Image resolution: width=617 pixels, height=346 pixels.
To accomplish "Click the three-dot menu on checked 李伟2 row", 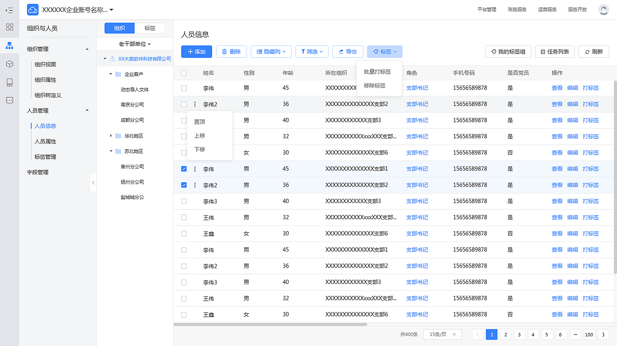I will point(195,185).
